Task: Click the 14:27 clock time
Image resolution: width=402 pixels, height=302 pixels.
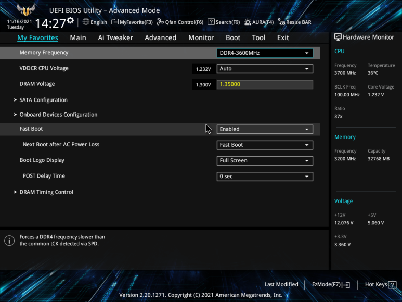Action: (x=50, y=23)
